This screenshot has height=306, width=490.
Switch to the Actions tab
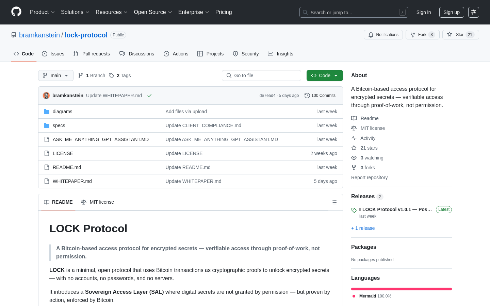coord(176,54)
